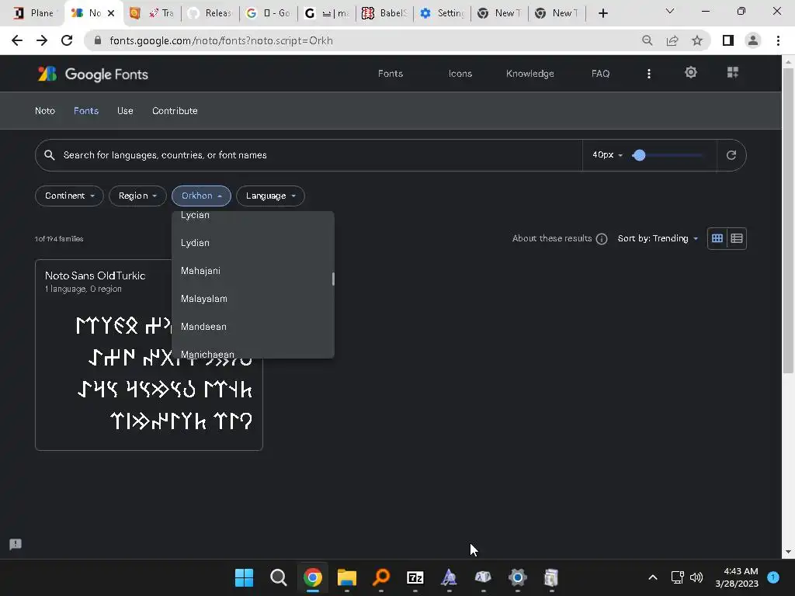Click the feedback icon on the page
The height and width of the screenshot is (596, 795).
(x=16, y=544)
